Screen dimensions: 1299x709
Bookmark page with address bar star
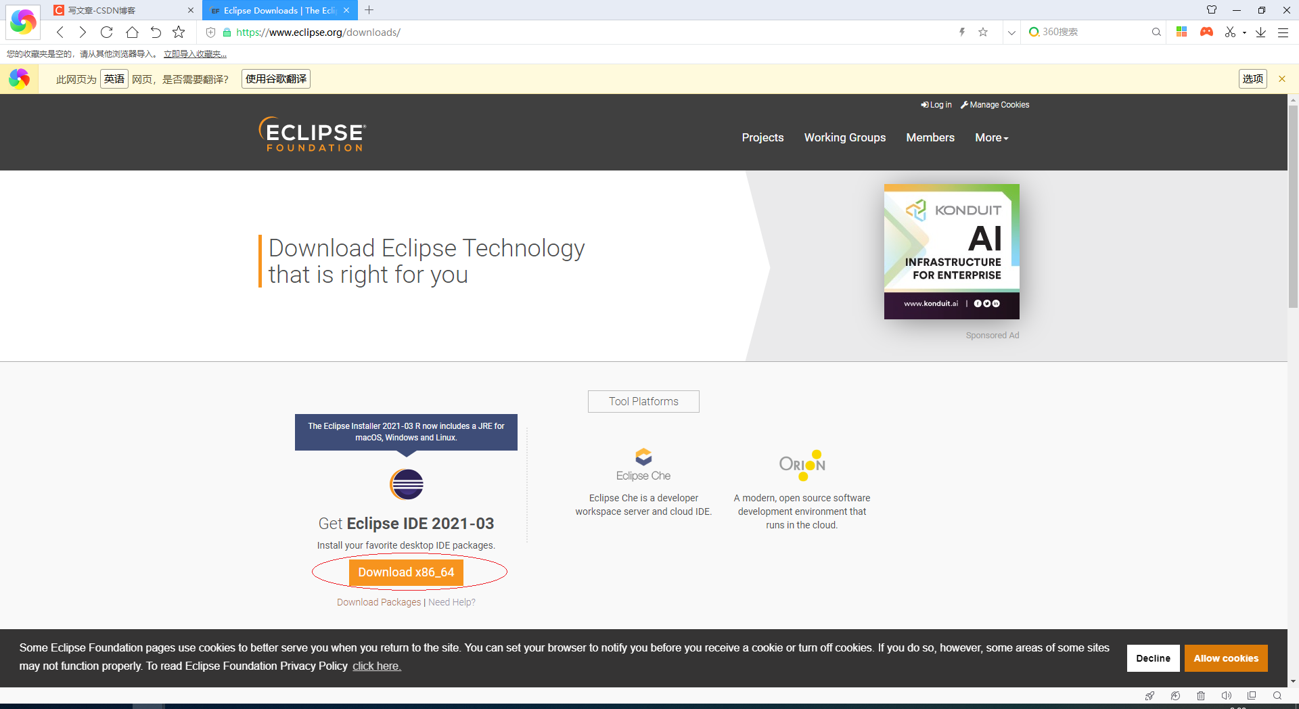pyautogui.click(x=983, y=32)
